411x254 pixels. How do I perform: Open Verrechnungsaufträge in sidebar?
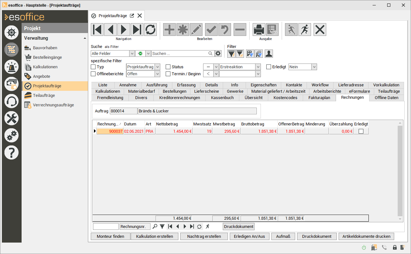[x=53, y=105]
